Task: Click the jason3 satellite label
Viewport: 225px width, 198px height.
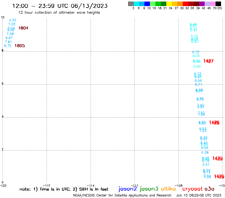Action: tap(149, 189)
